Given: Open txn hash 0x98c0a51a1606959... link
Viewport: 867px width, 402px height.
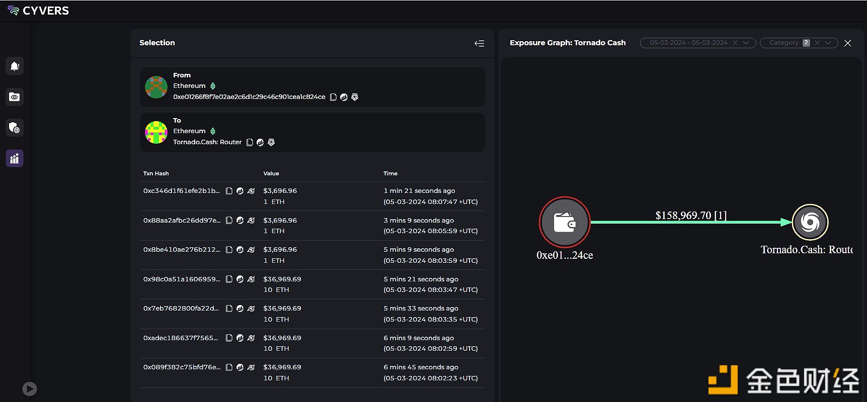Looking at the screenshot, I should (x=182, y=279).
